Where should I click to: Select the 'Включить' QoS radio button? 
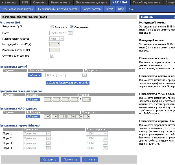point(52,27)
